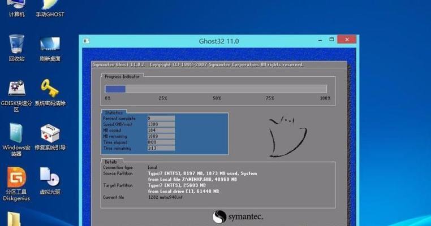Launch the 手动GHOST desktop shortcut

tap(50, 8)
